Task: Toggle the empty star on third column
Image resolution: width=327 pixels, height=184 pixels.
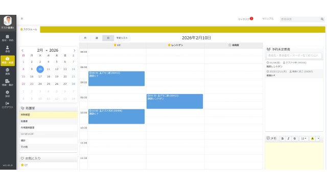Action: point(230,45)
